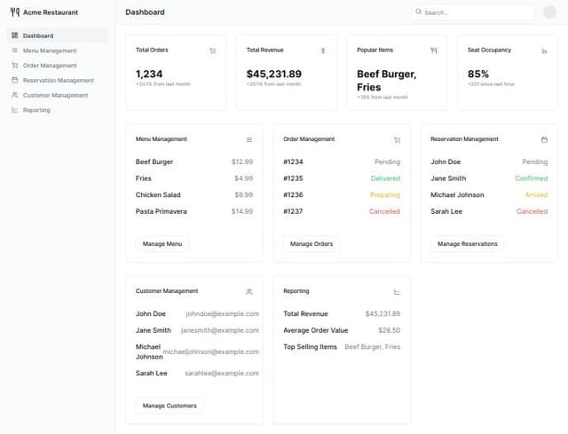Click the chart icon on Reporting card
The width and height of the screenshot is (568, 434).
397,292
